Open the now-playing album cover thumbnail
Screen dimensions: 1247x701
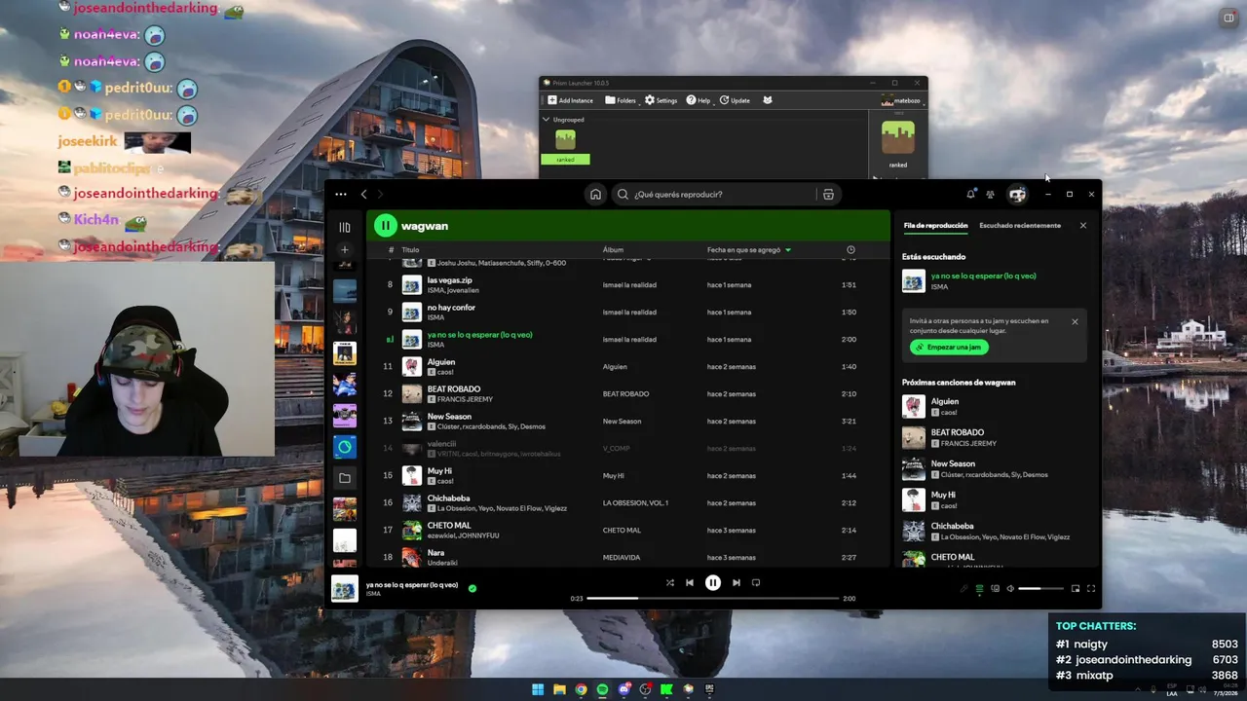[345, 589]
